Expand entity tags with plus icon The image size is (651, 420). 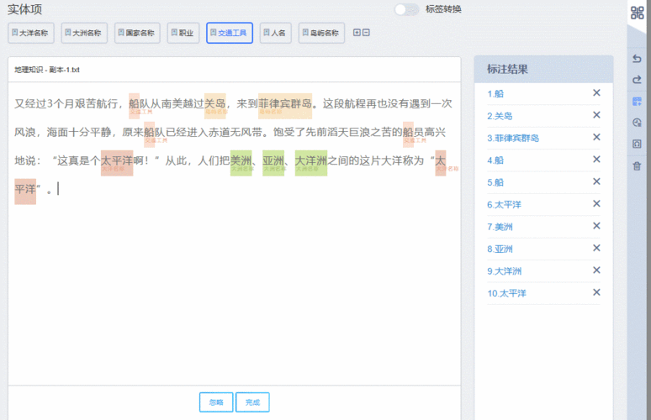[357, 33]
